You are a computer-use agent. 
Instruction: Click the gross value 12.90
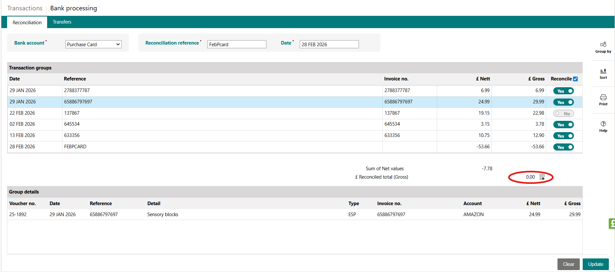[538, 135]
